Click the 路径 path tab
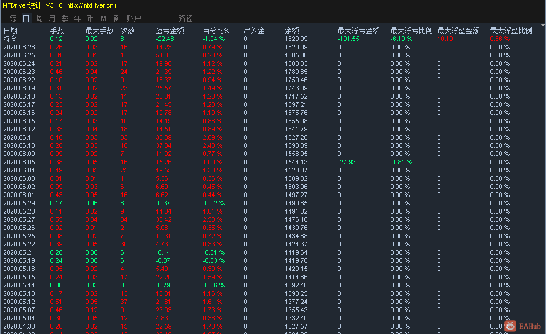546x335 pixels. click(185, 18)
